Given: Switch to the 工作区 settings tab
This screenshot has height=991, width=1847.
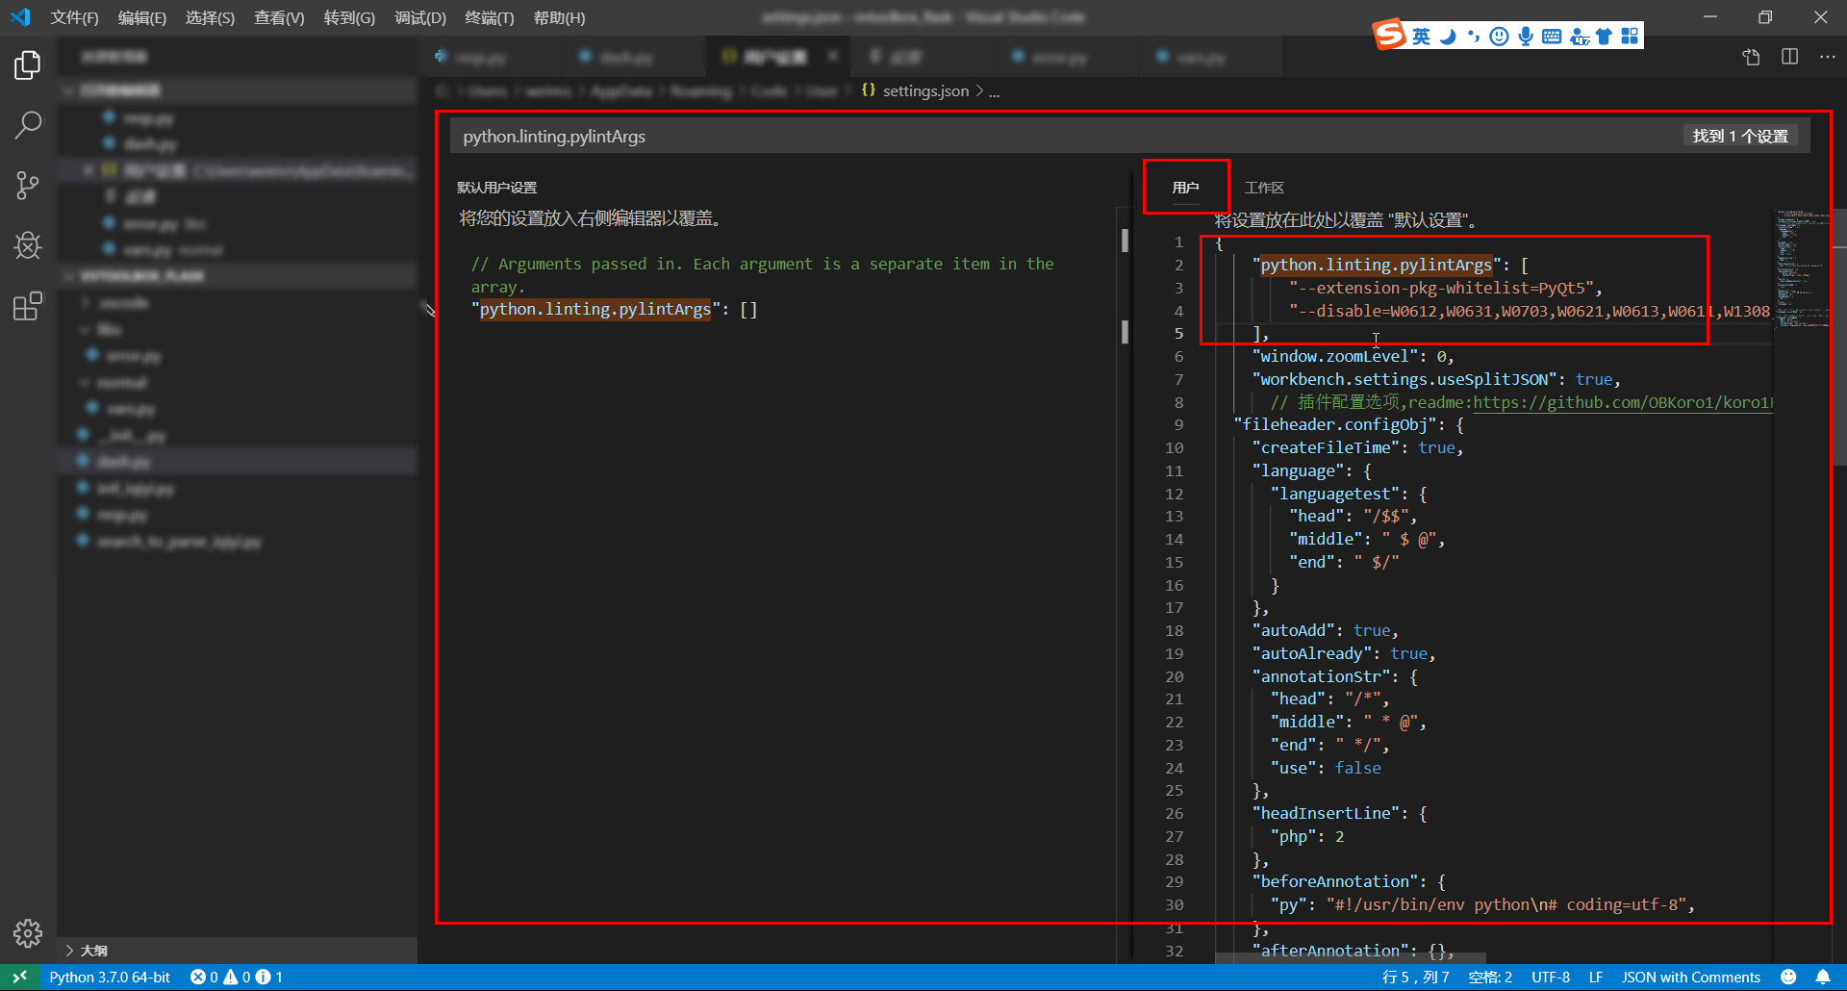Looking at the screenshot, I should point(1265,187).
